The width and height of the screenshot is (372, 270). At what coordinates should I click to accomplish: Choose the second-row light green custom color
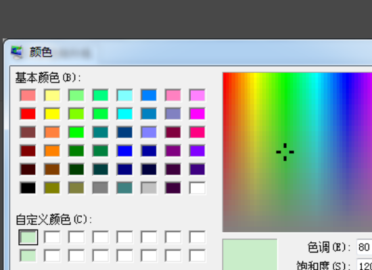(28, 256)
